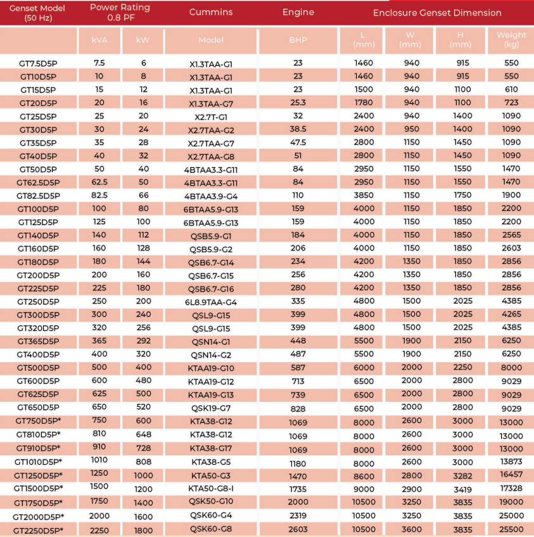The width and height of the screenshot is (534, 537).
Task: Select the GT1500D5P* model cell
Action: tap(38, 488)
